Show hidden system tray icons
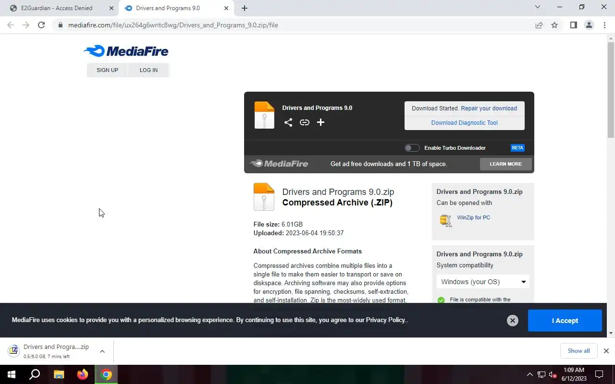 coord(530,374)
